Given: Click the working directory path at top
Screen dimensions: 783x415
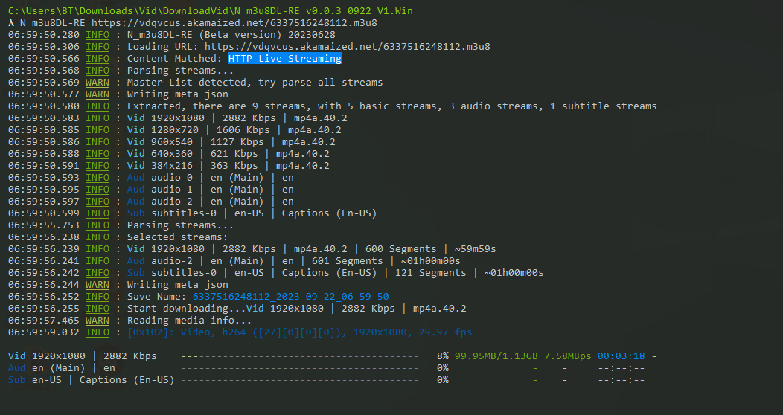Looking at the screenshot, I should coord(216,10).
